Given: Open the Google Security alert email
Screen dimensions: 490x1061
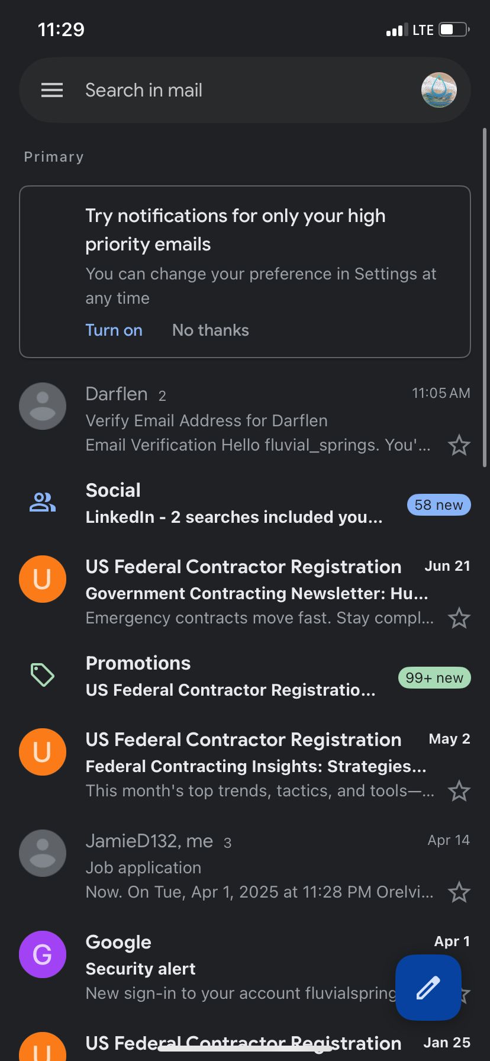Looking at the screenshot, I should (x=245, y=967).
